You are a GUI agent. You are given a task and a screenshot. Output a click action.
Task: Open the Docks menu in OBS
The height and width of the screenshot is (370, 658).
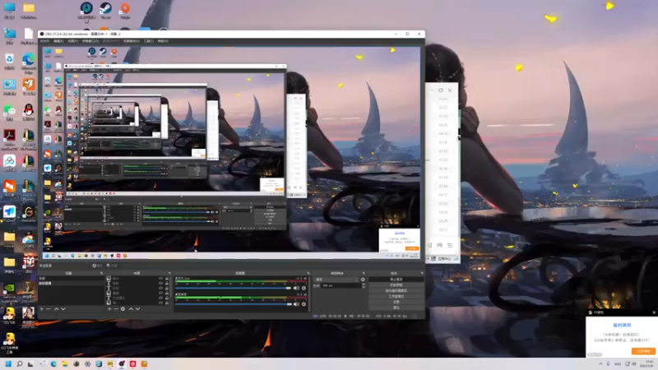point(90,41)
